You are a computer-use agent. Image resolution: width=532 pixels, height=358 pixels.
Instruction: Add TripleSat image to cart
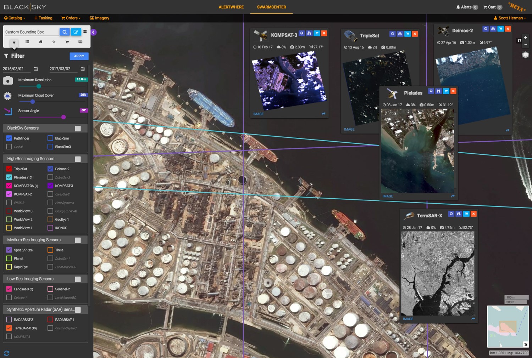(408, 34)
